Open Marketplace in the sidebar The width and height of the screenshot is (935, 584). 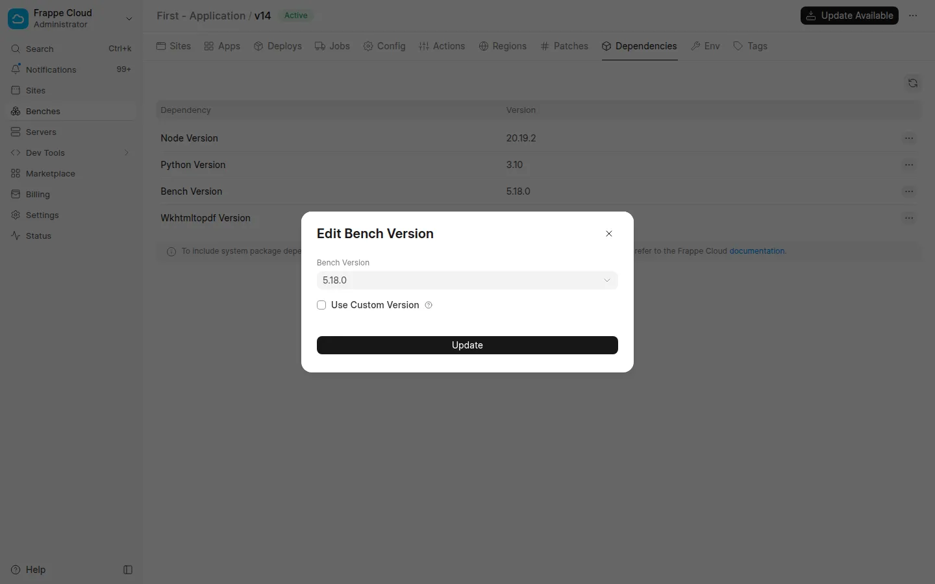71,173
